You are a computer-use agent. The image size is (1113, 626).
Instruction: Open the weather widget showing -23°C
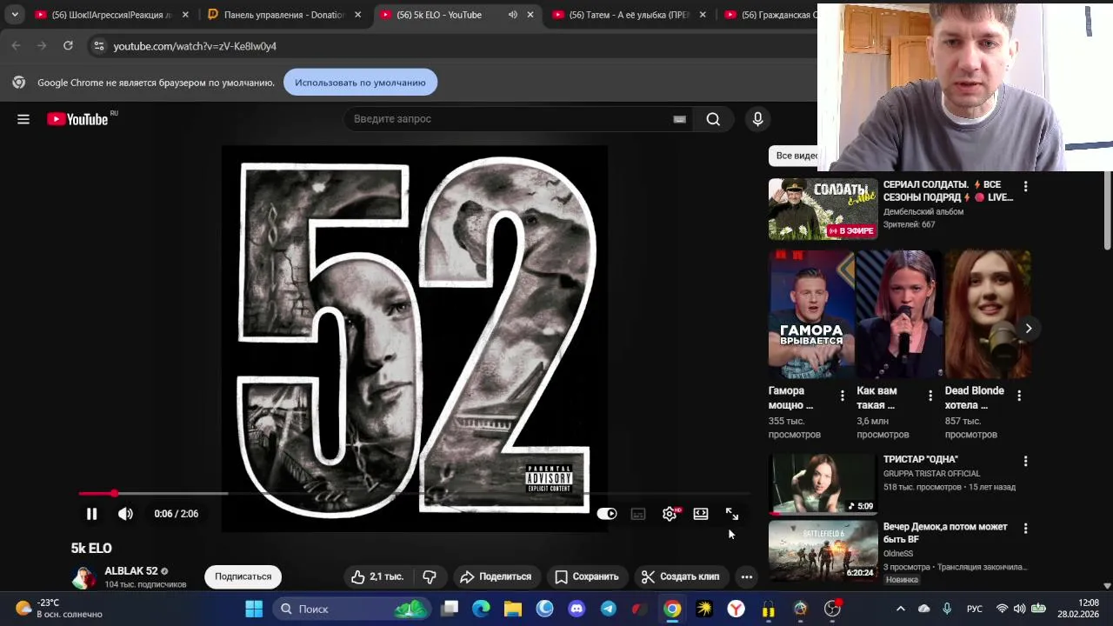(59, 609)
